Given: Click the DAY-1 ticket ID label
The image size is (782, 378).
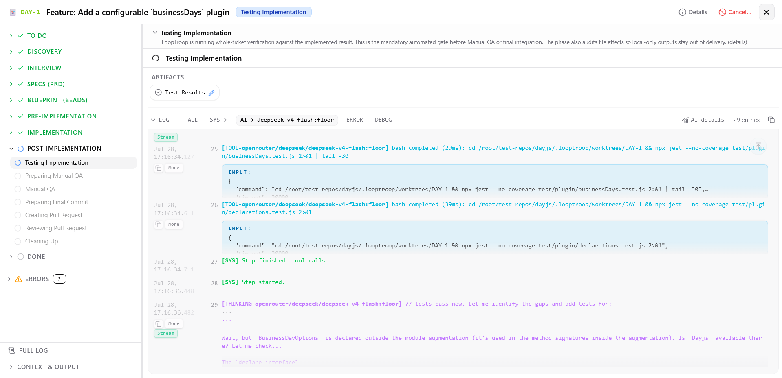Looking at the screenshot, I should pos(30,12).
